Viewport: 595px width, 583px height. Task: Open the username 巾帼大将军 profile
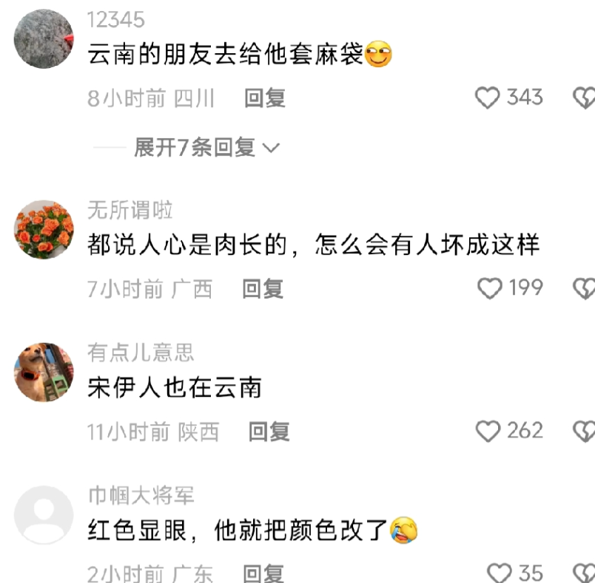click(x=141, y=495)
